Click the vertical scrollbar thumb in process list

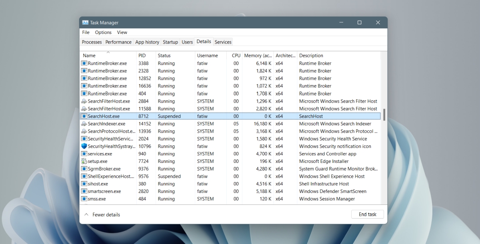click(384, 115)
